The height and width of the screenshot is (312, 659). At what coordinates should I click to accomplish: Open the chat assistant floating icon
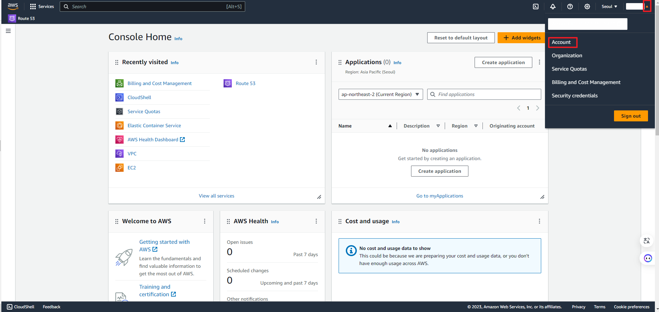click(648, 258)
